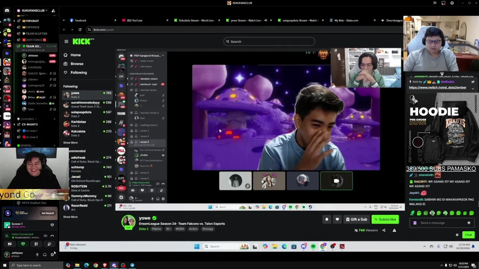Close the Facebook browser tab
Image resolution: width=479 pixels, height=269 pixels.
click(x=115, y=21)
